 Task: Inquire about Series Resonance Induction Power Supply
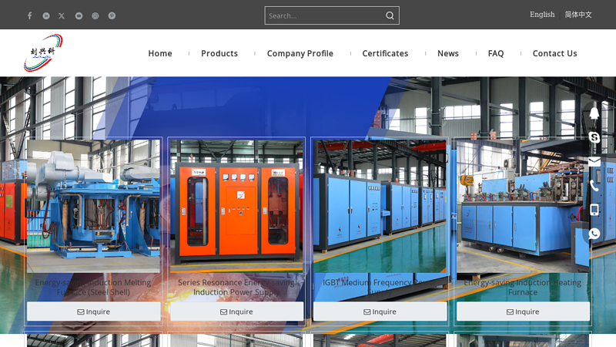(236, 312)
